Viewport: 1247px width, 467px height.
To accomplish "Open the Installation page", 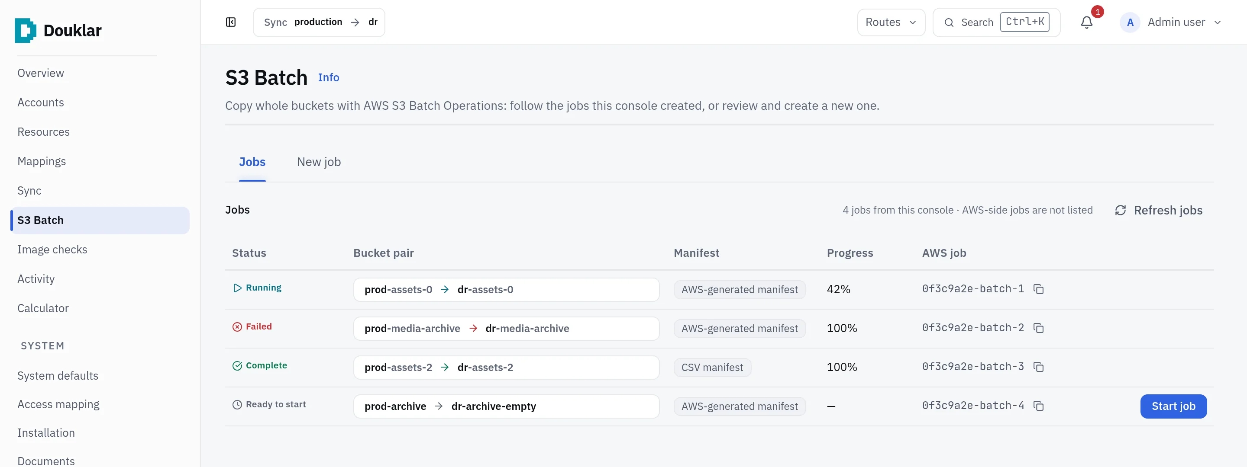I will point(46,433).
